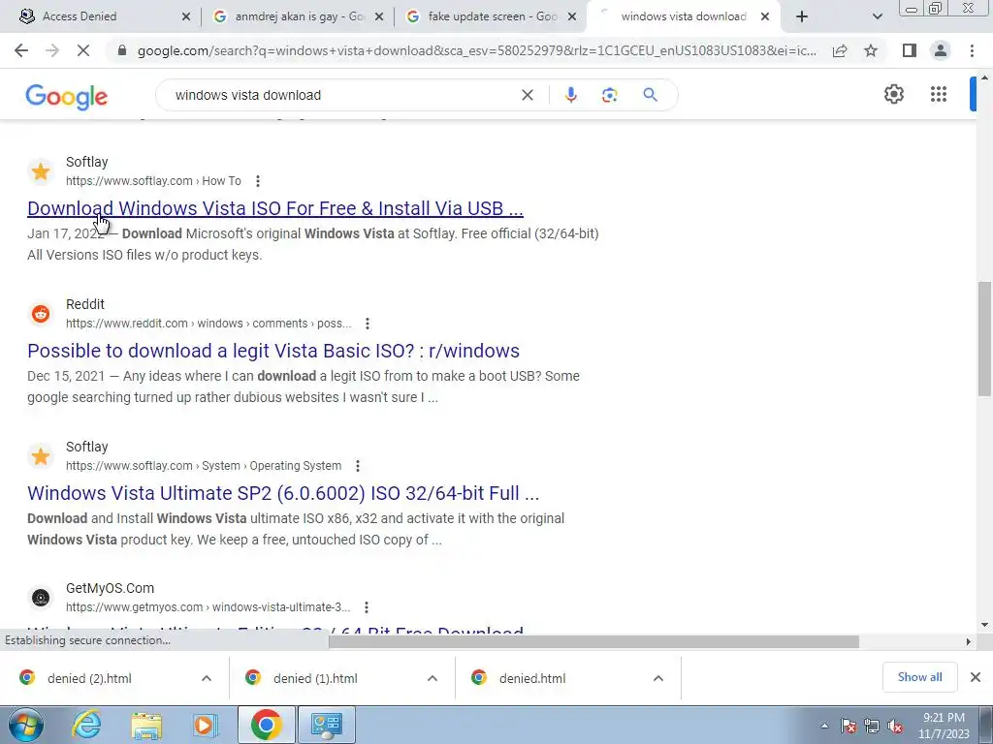This screenshot has height=744, width=993.
Task: Close the downloads bar
Action: [976, 677]
